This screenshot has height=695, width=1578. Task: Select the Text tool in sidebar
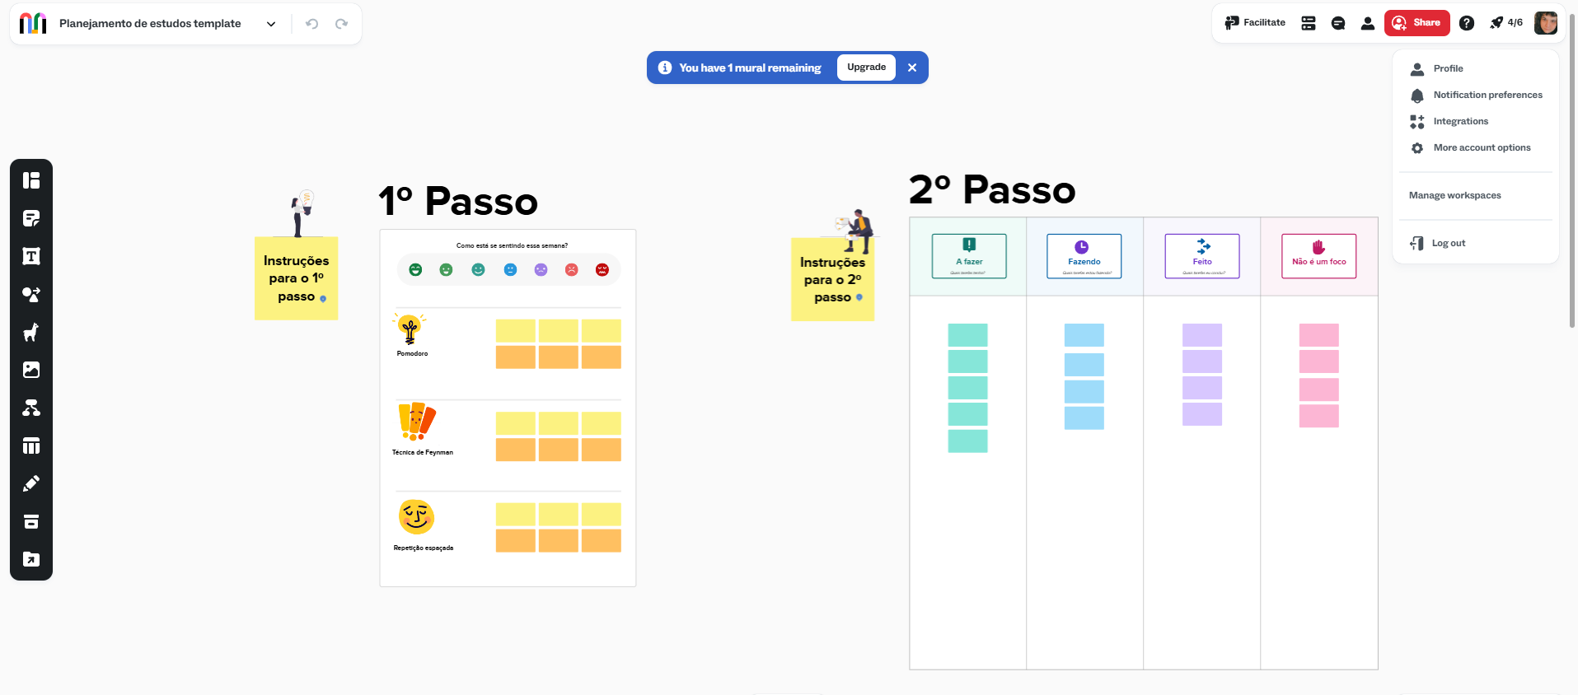[x=31, y=256]
